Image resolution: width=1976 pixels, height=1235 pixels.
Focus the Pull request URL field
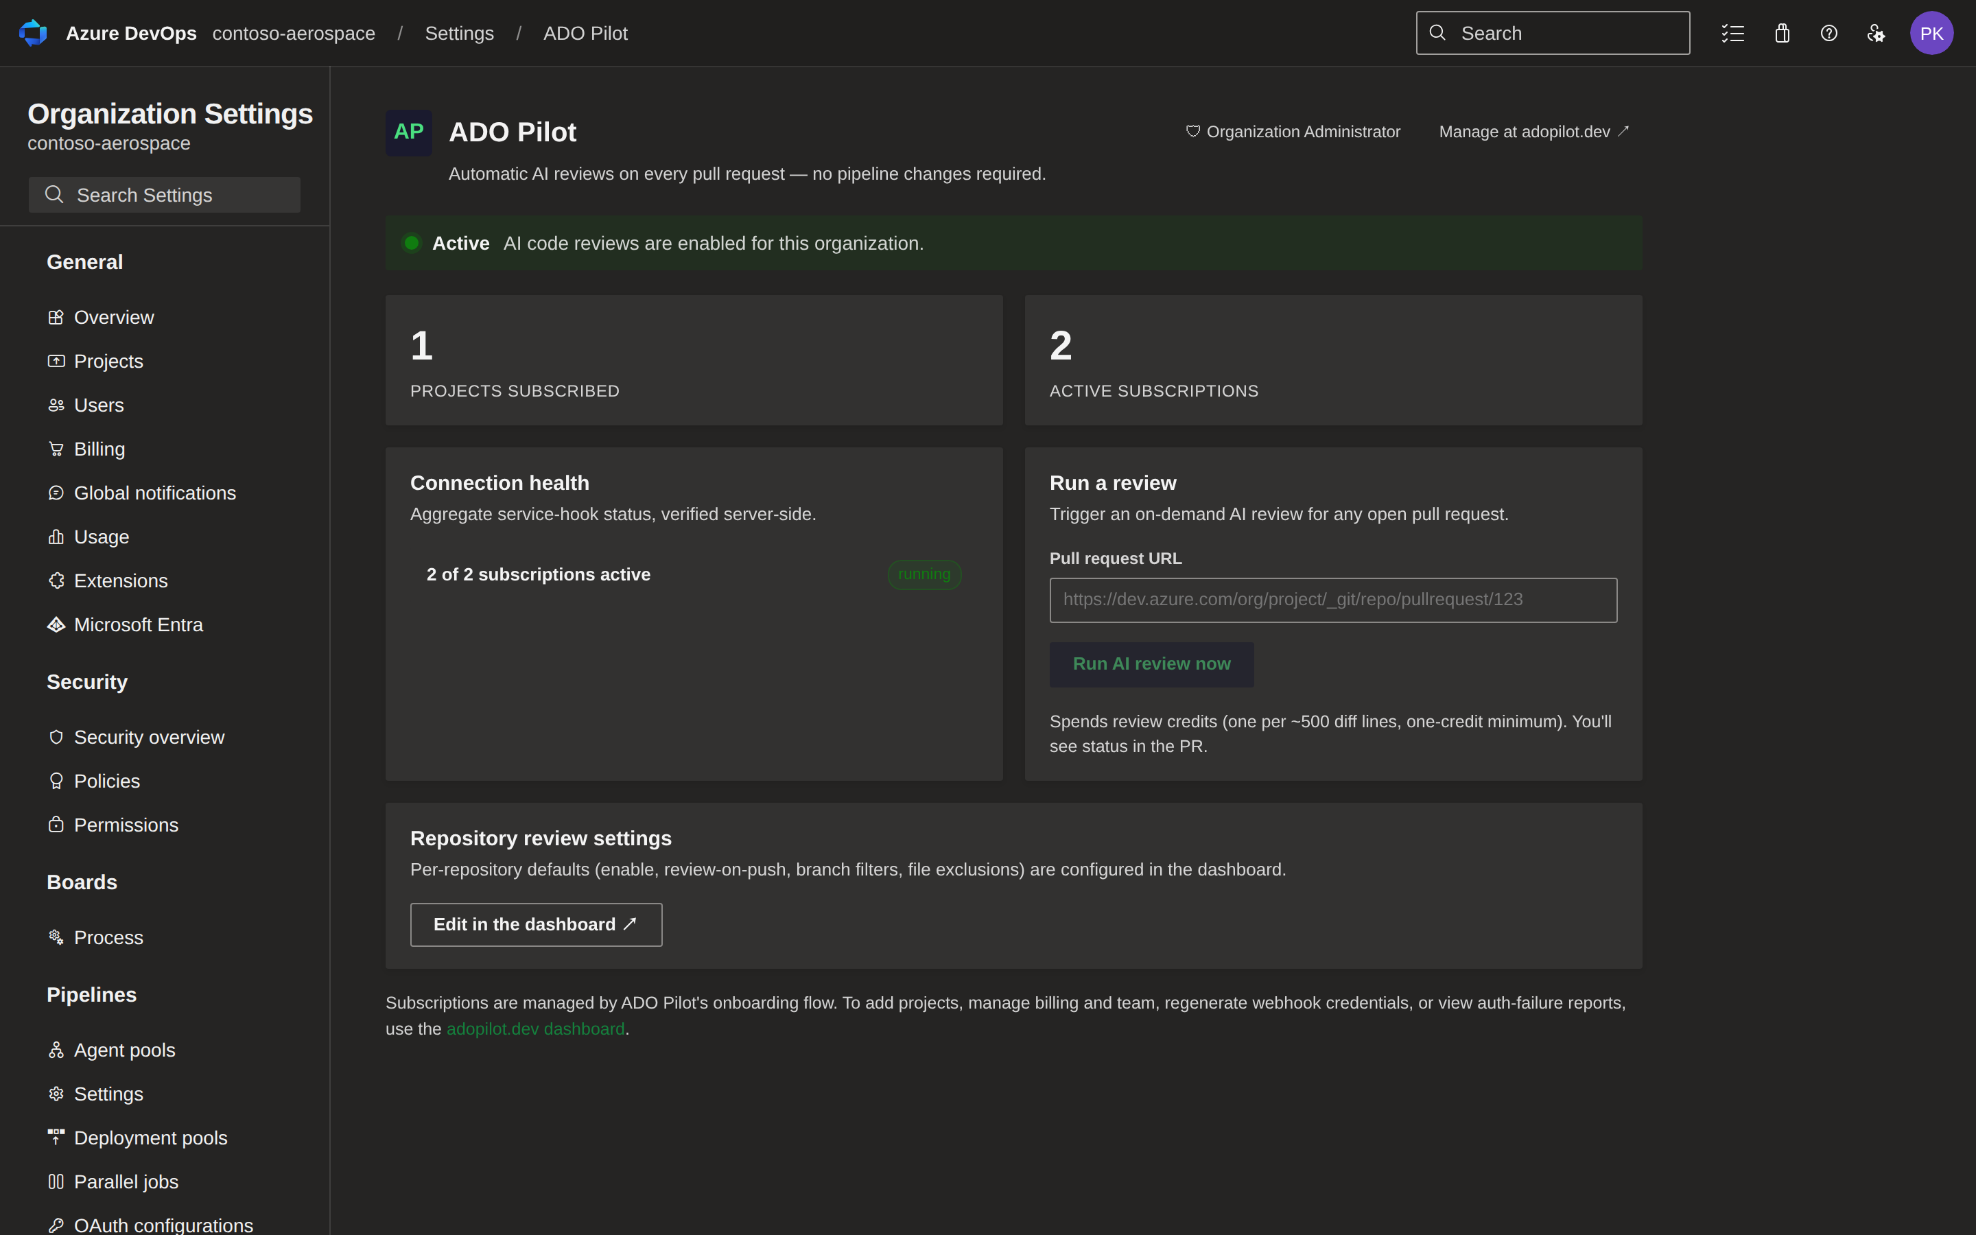click(1332, 600)
